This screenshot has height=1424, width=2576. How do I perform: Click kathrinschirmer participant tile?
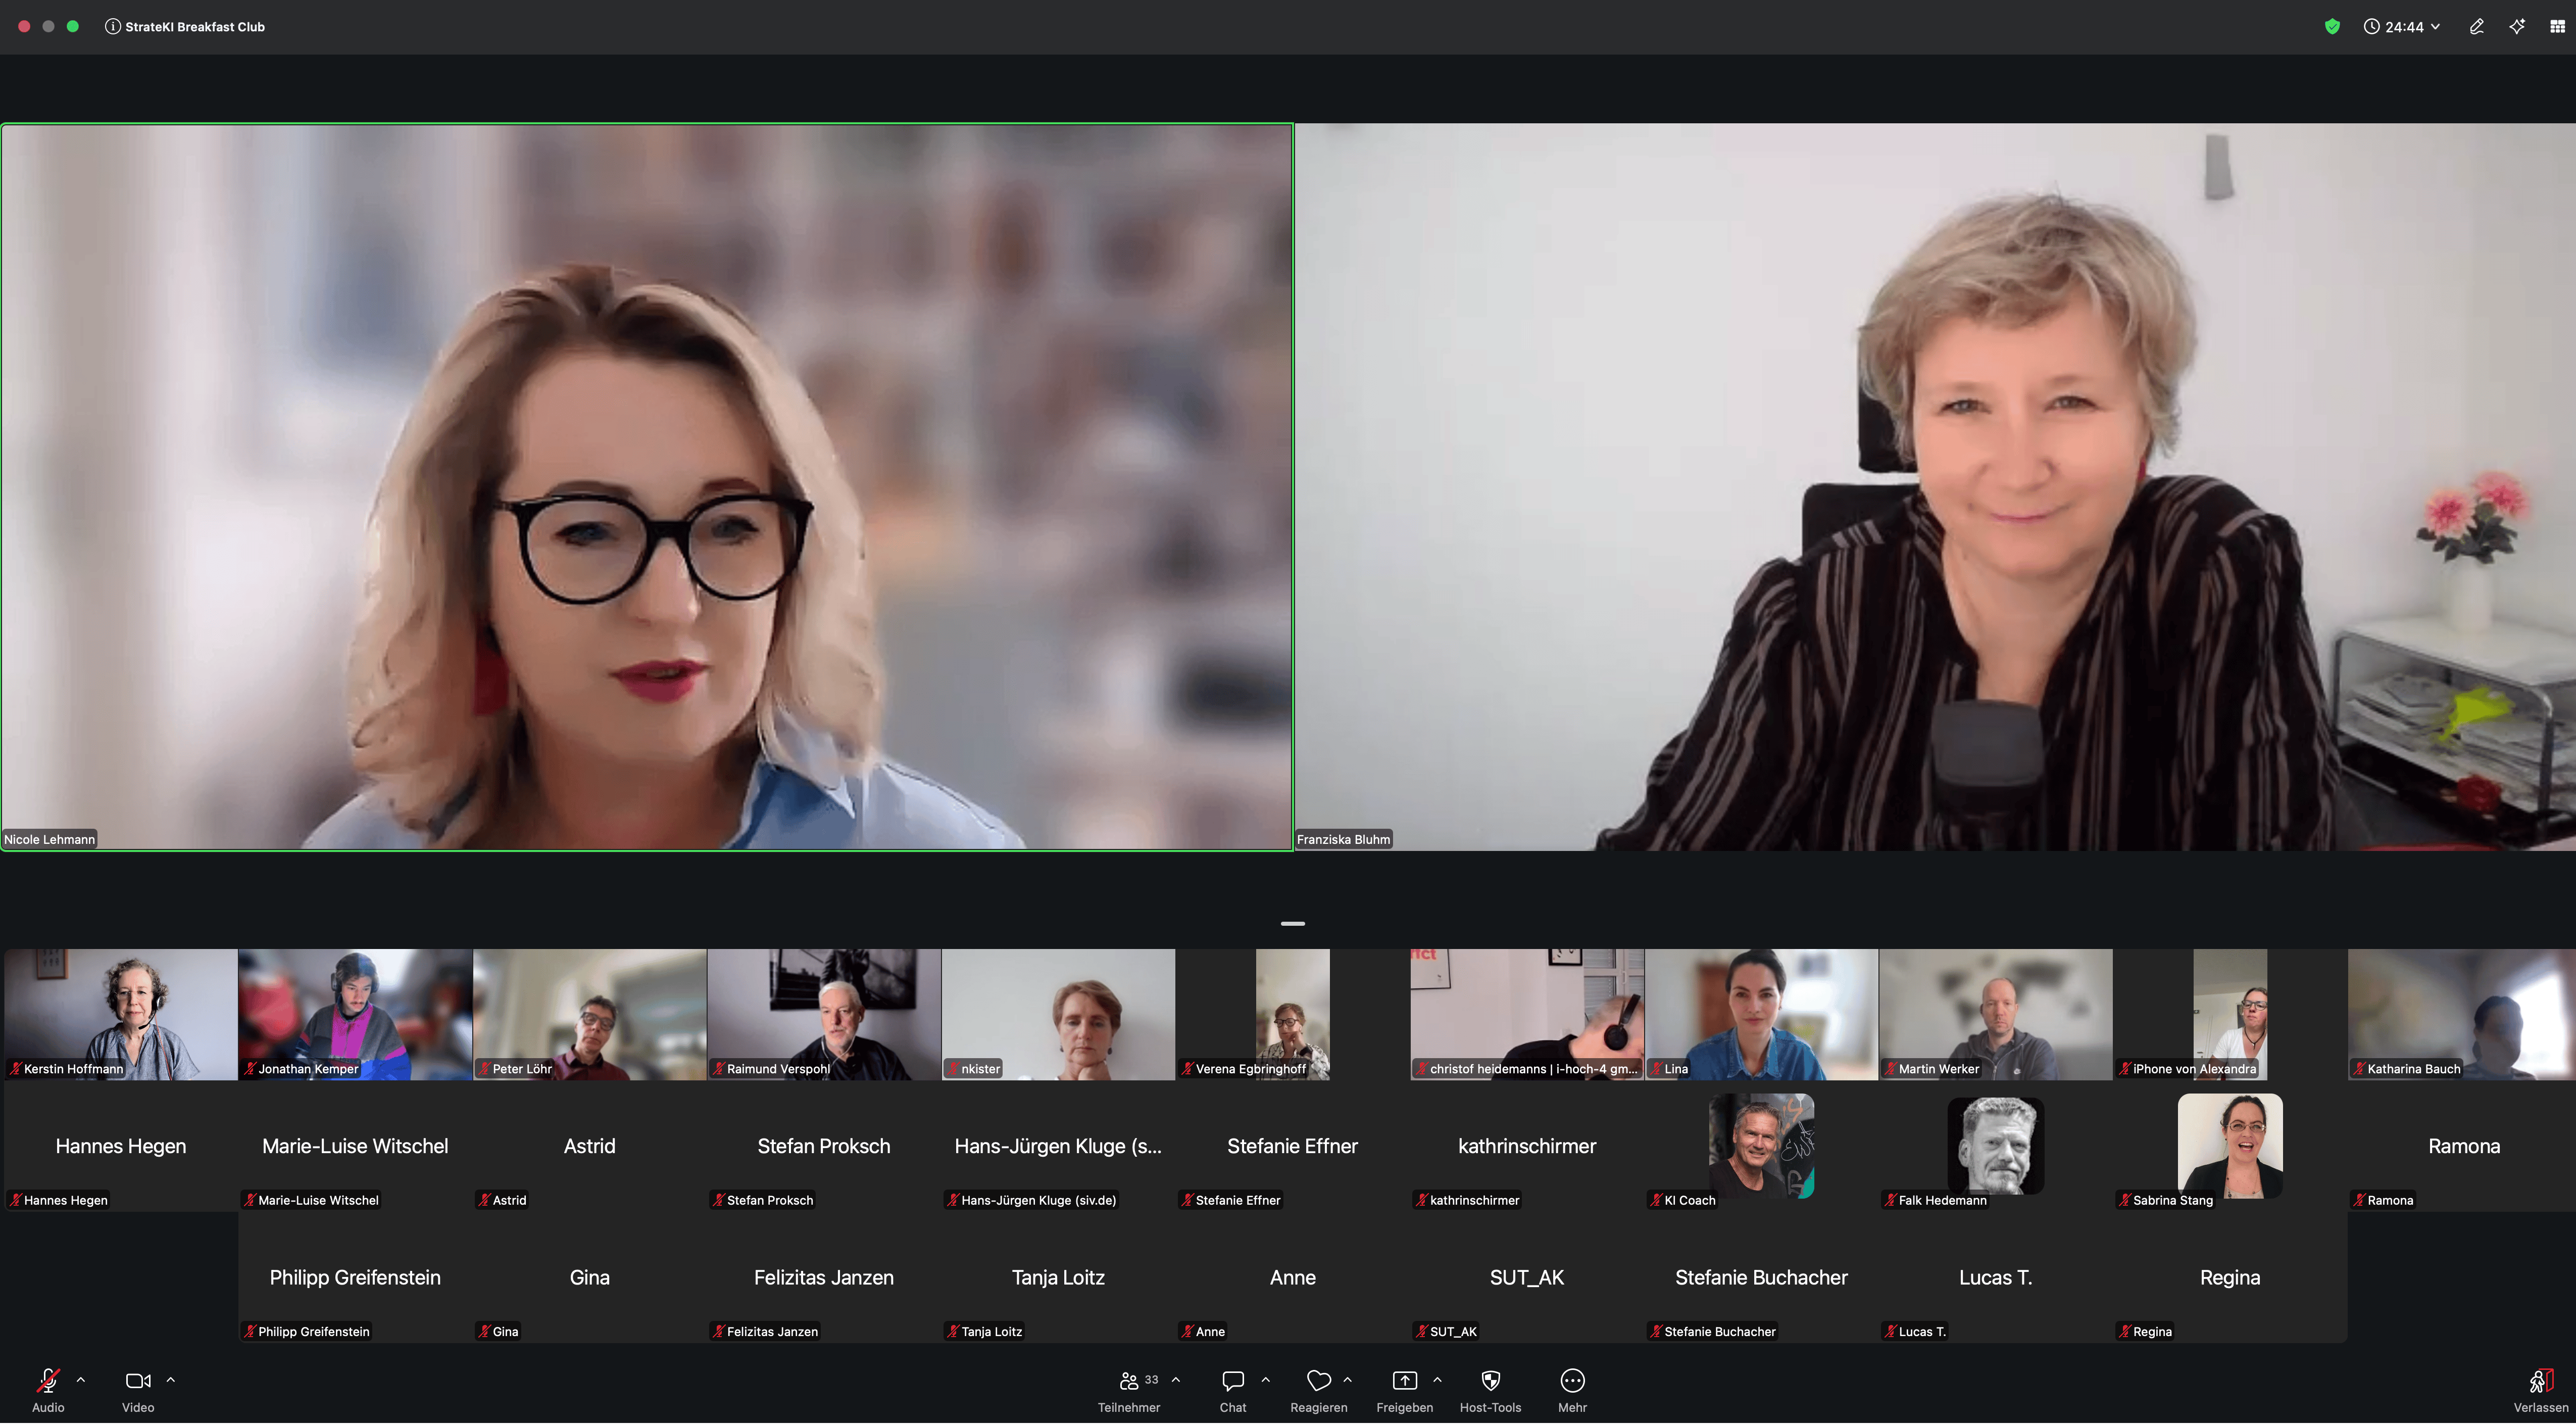pos(1527,1146)
